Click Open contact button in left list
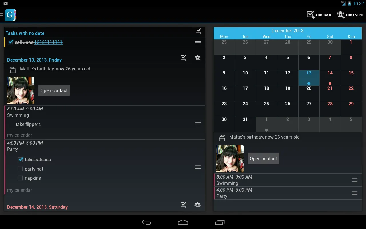The height and width of the screenshot is (229, 366). [54, 90]
